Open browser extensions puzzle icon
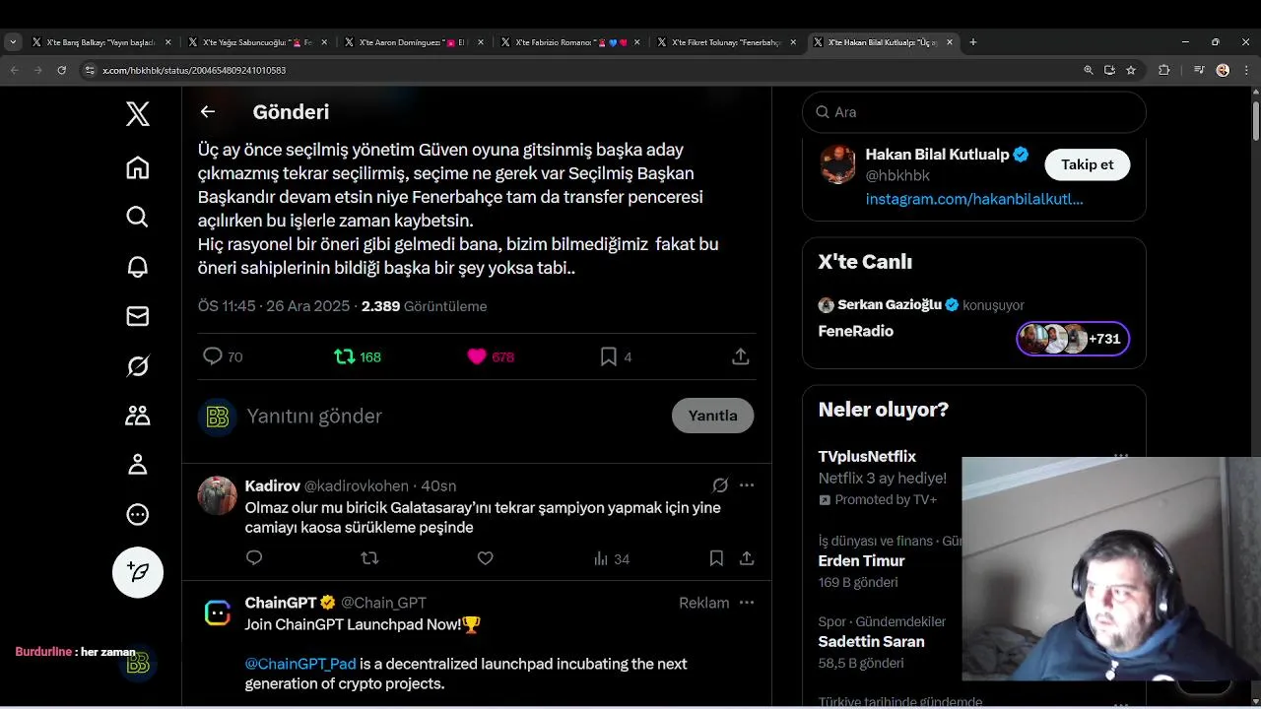This screenshot has width=1261, height=709. 1164,70
